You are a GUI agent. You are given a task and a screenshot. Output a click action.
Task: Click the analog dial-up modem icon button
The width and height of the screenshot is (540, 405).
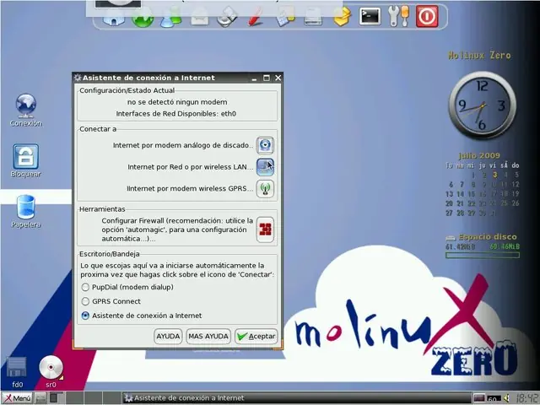[x=265, y=145]
